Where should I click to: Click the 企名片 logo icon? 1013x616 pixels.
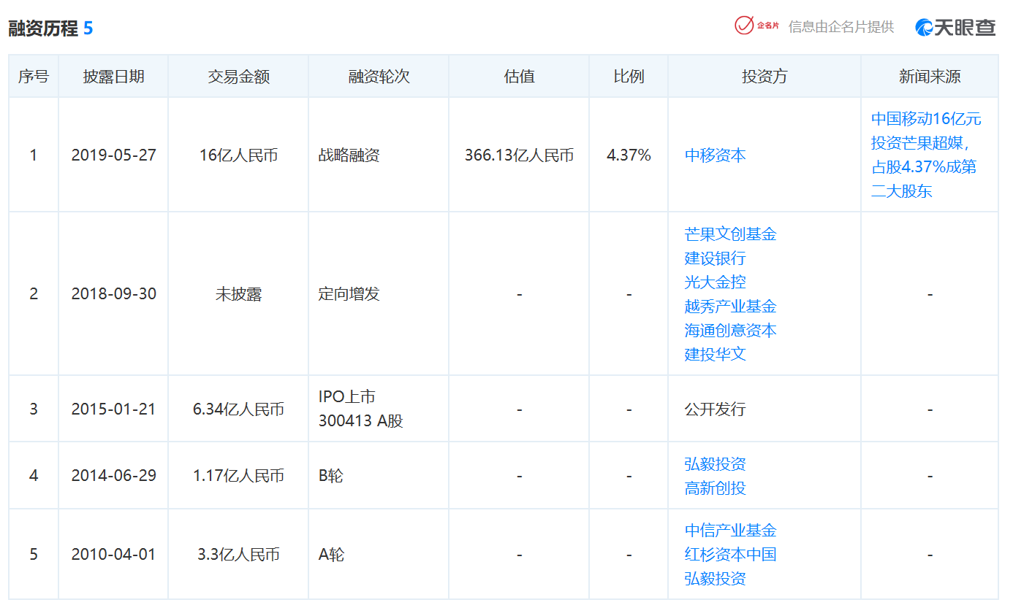pos(756,26)
